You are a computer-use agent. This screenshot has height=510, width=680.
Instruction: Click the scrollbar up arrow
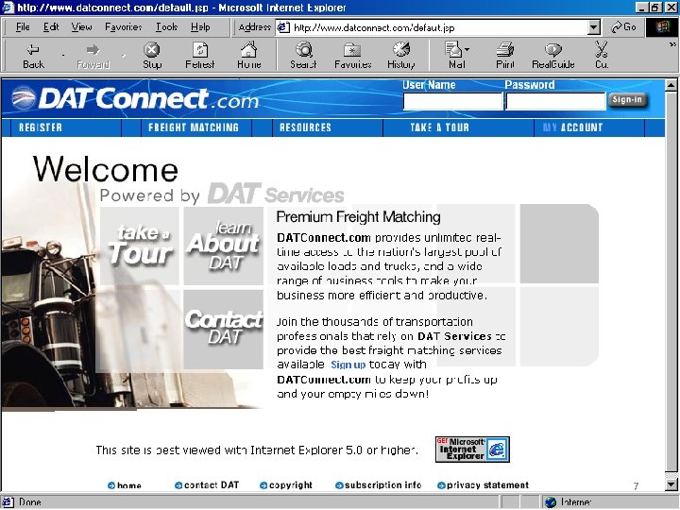671,85
